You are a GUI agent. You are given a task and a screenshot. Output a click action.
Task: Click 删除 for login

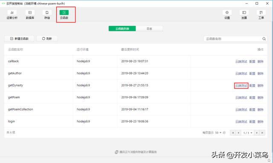point(261,122)
